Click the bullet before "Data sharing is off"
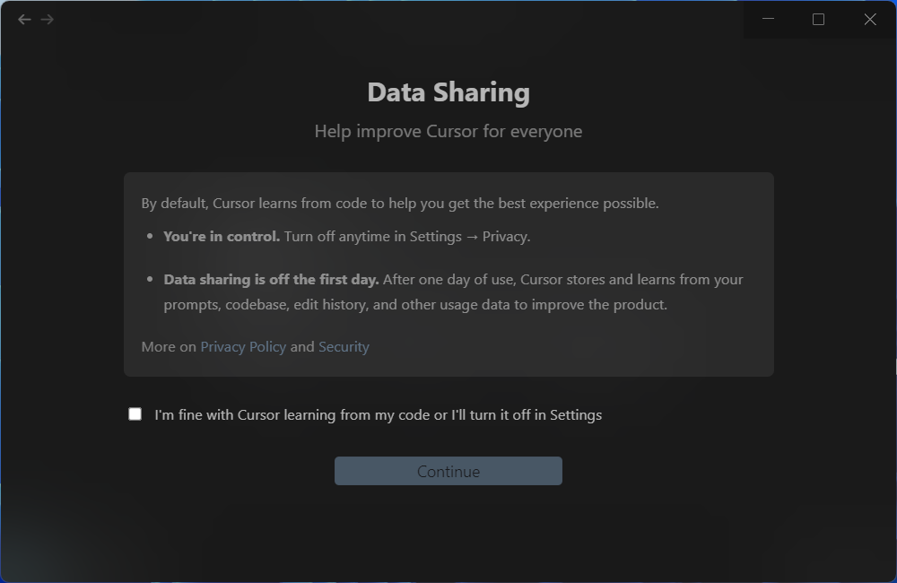897x583 pixels. click(x=150, y=280)
